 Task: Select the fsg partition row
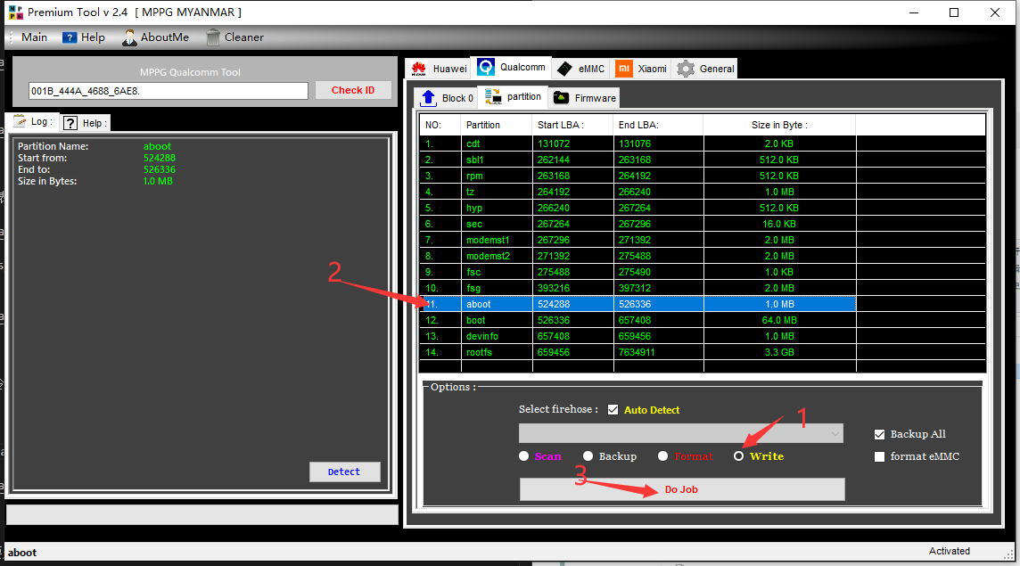click(637, 288)
